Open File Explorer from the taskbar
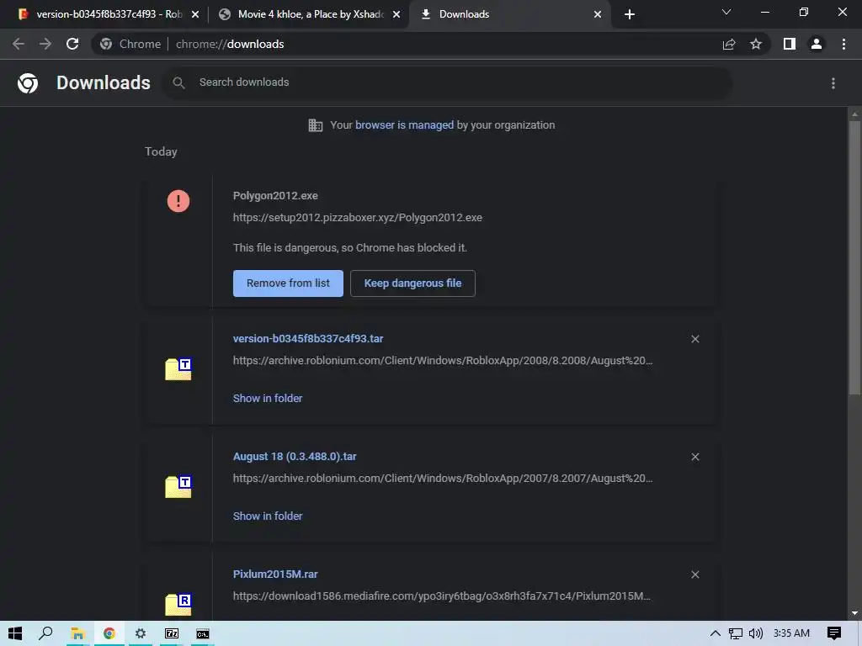 pyautogui.click(x=77, y=633)
